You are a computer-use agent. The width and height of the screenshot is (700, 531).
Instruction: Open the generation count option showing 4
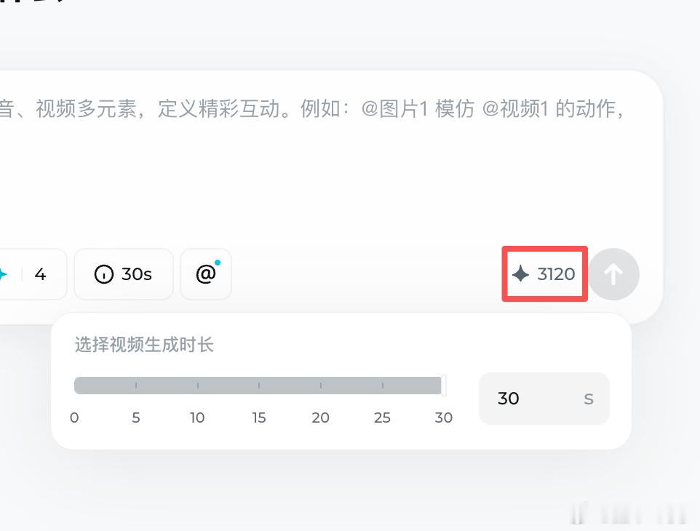tap(31, 274)
